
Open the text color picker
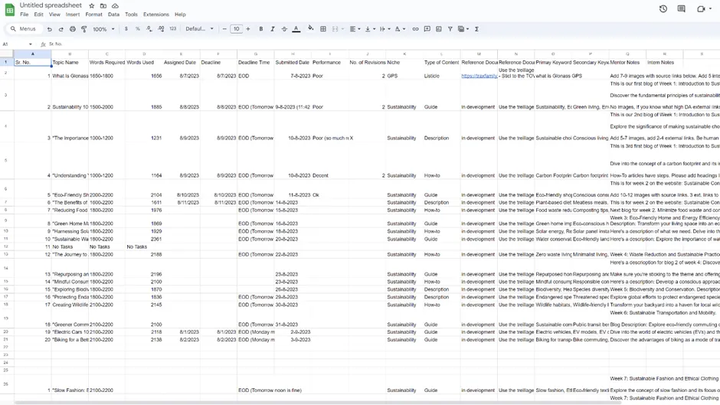click(x=296, y=29)
